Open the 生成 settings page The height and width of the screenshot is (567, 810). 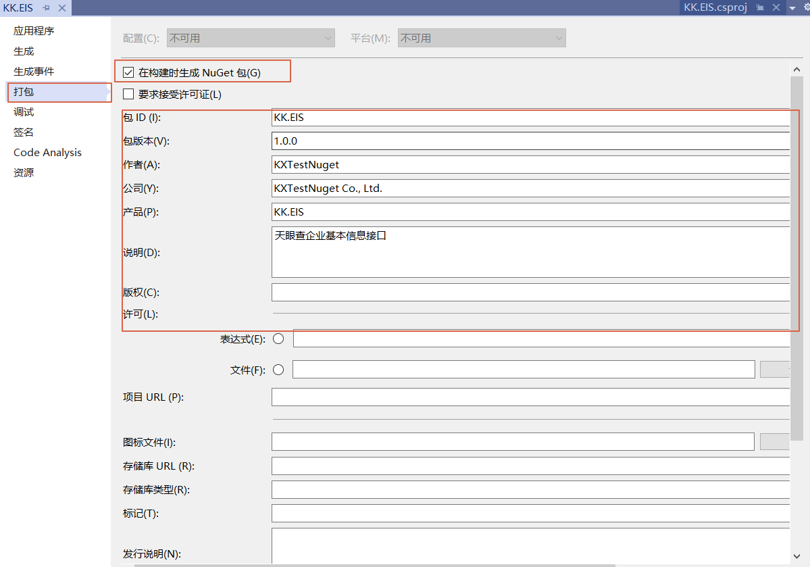(x=24, y=51)
